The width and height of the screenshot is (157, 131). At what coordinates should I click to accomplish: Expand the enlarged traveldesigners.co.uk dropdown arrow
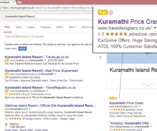tap(155, 28)
